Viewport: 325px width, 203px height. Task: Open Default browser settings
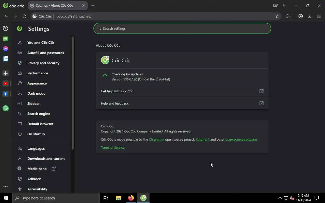(x=40, y=124)
